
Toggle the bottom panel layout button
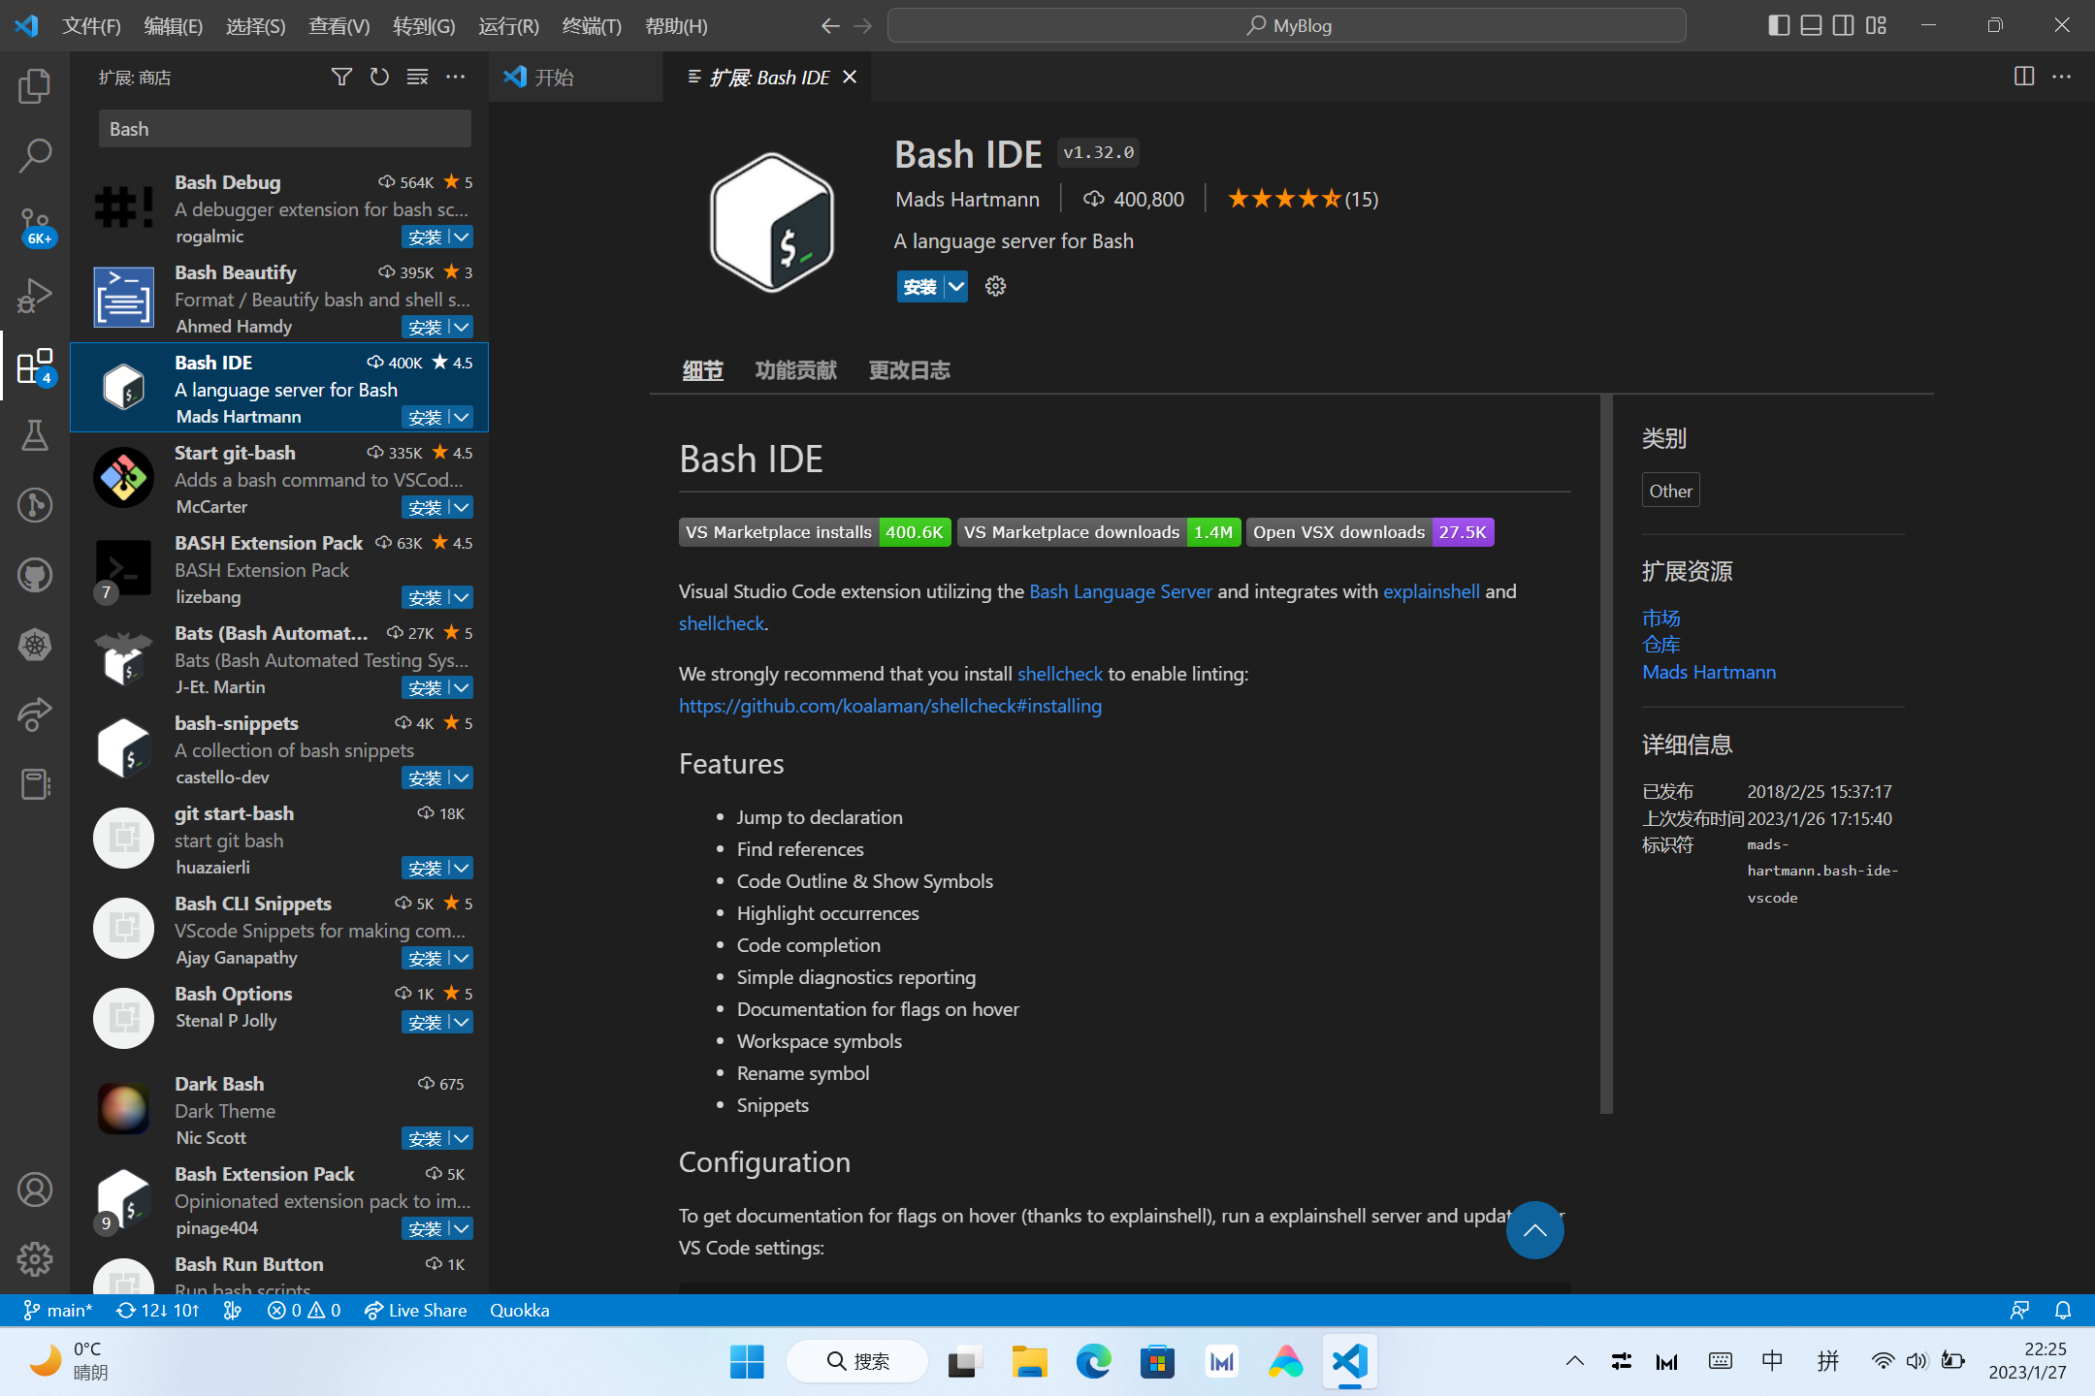(1811, 25)
